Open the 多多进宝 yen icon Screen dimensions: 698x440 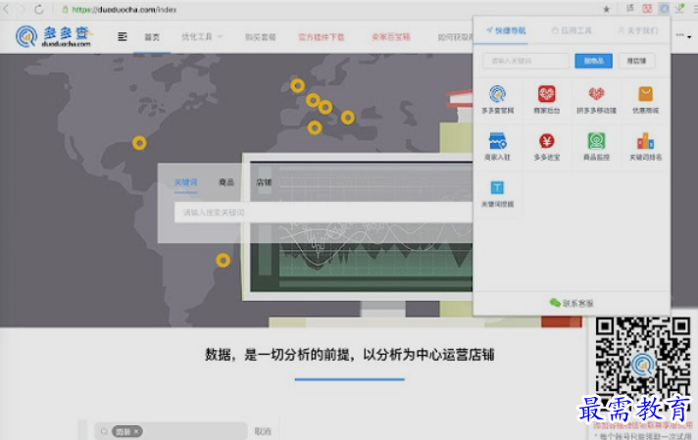click(x=547, y=141)
